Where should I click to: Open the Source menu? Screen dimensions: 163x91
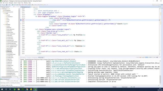tap(7, 3)
